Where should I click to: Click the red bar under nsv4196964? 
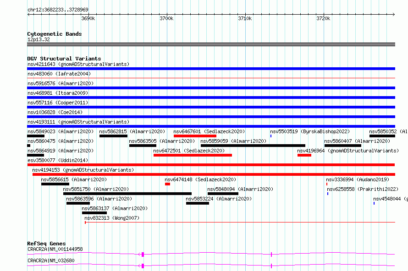(304, 155)
